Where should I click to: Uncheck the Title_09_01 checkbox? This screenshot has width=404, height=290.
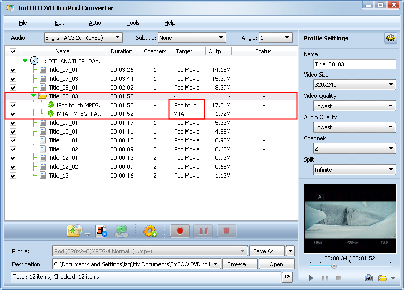click(x=13, y=123)
